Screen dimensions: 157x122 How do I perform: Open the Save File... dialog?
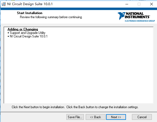(x=75, y=117)
